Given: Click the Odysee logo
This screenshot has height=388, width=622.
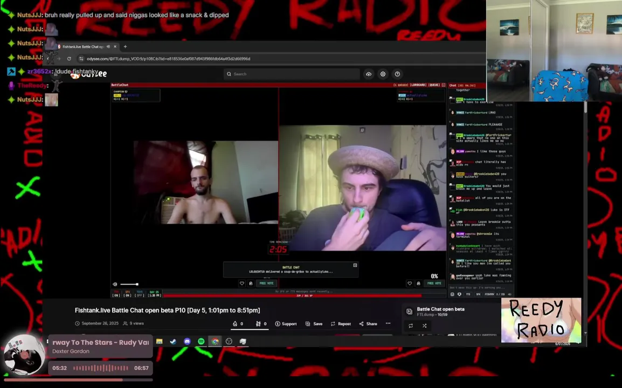Looking at the screenshot, I should [89, 74].
